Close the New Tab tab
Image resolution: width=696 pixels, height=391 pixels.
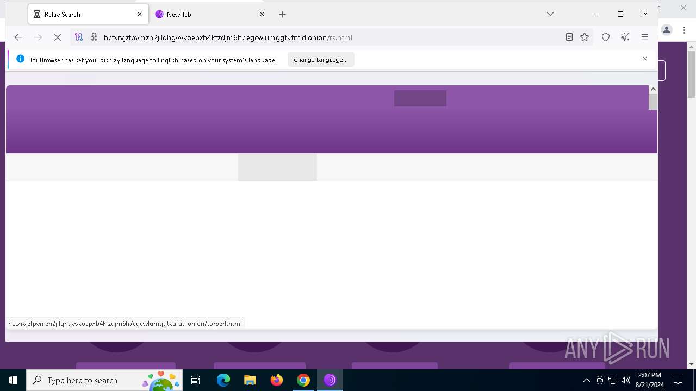tap(262, 15)
